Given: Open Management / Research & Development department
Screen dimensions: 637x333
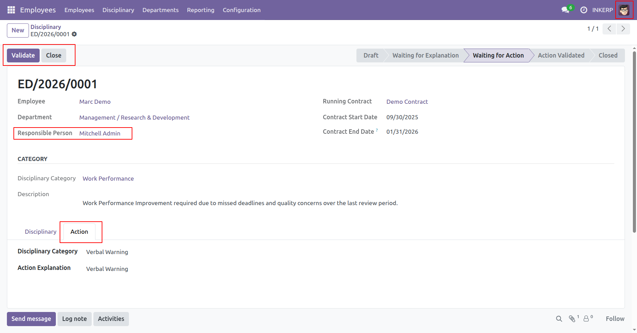Looking at the screenshot, I should [x=134, y=118].
